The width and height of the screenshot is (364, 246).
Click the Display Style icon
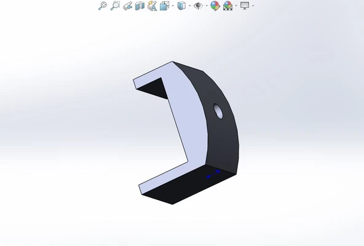(x=181, y=6)
